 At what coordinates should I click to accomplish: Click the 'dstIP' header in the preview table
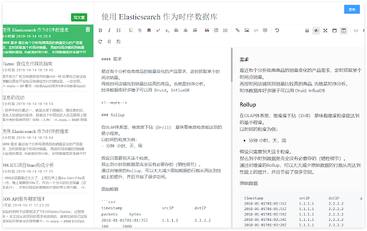click(334, 198)
